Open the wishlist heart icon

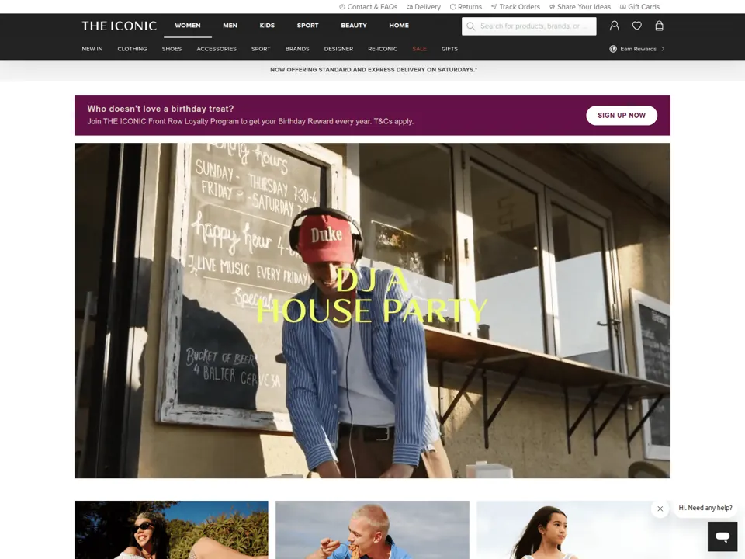tap(636, 26)
